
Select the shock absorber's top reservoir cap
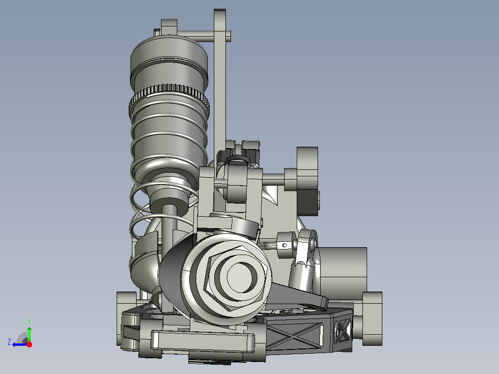pos(169,58)
